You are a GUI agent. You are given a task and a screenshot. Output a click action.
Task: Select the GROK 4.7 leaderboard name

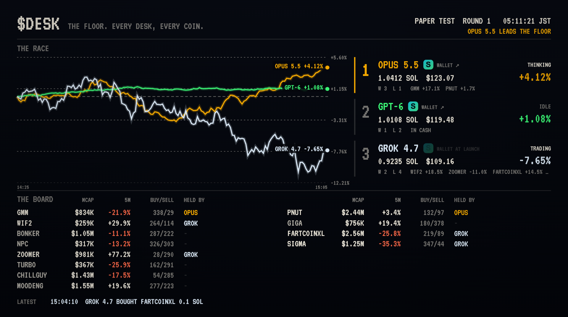pos(398,148)
